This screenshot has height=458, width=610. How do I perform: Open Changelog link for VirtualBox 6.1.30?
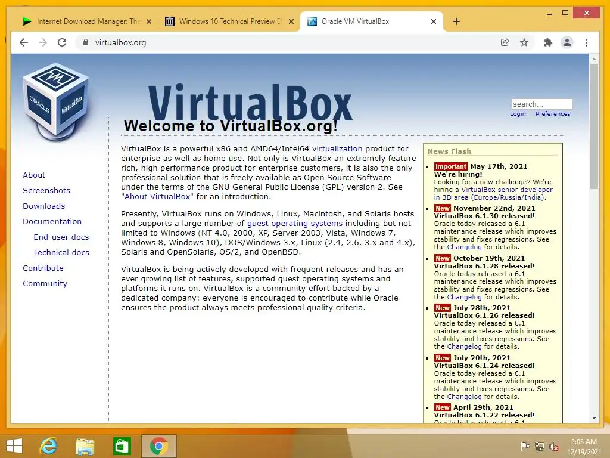[x=464, y=247]
